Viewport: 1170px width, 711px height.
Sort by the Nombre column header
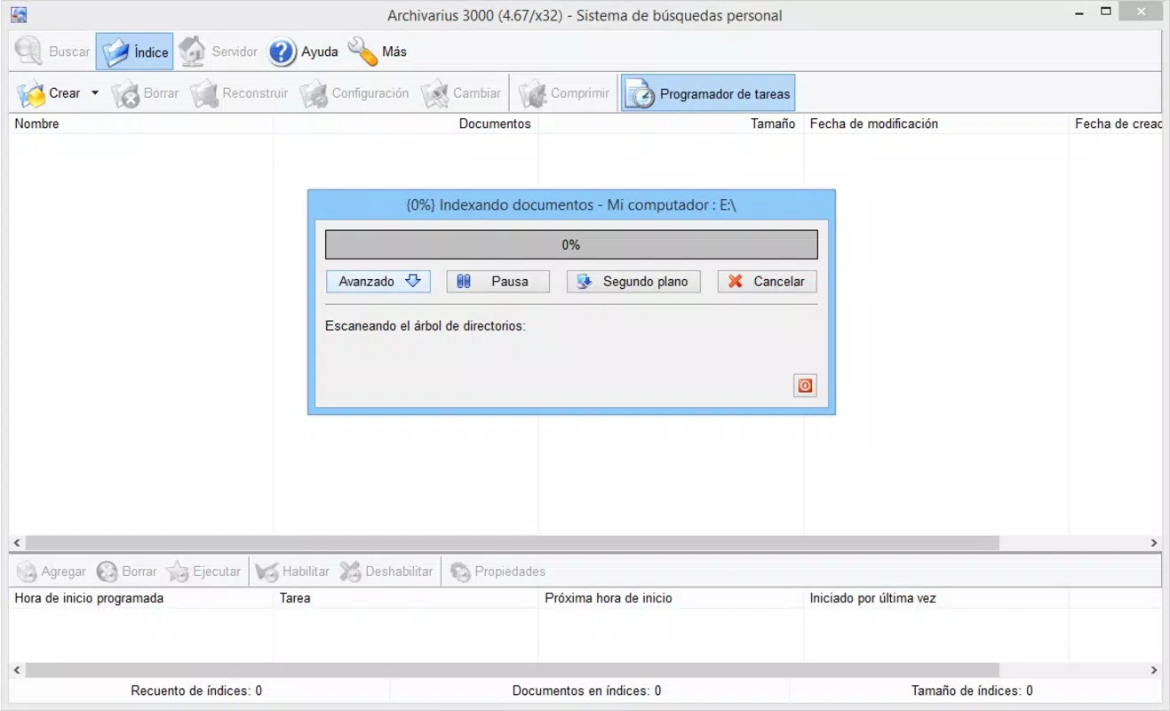(141, 124)
